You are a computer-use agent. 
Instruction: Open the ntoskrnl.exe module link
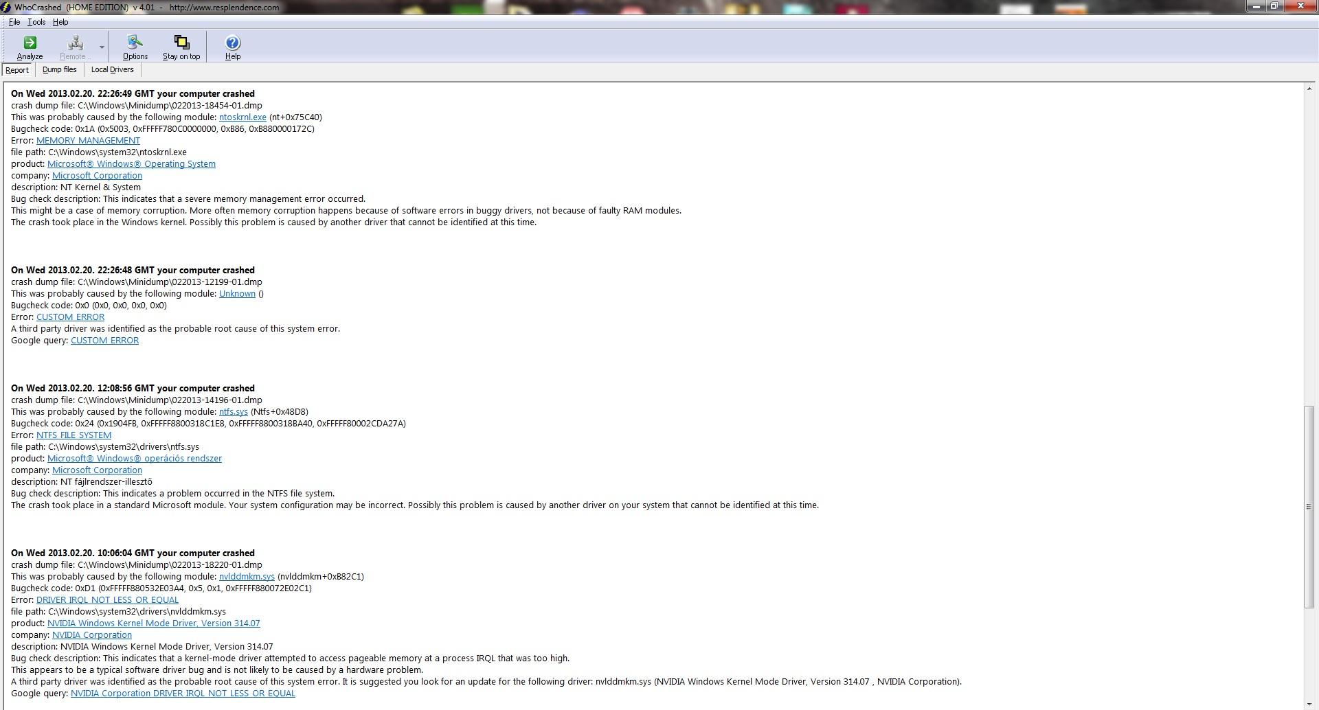(243, 117)
